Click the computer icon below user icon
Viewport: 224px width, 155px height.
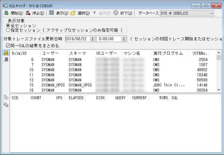6,59
